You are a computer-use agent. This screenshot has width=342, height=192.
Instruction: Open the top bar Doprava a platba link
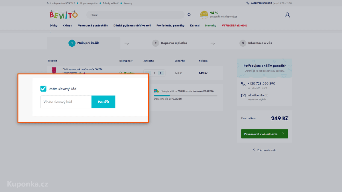(x=89, y=3)
